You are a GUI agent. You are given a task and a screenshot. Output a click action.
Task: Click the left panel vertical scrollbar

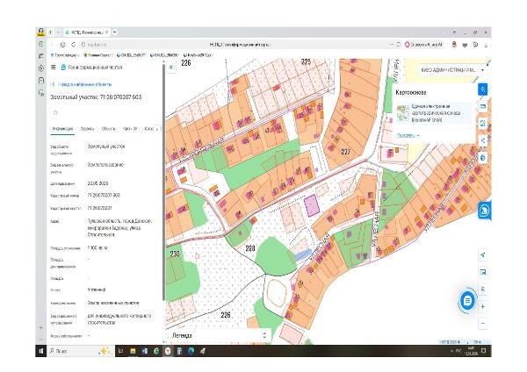163,182
